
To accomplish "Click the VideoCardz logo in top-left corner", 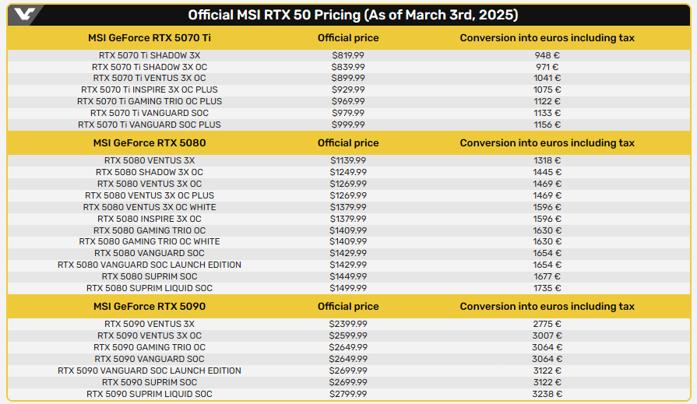I will pos(23,15).
